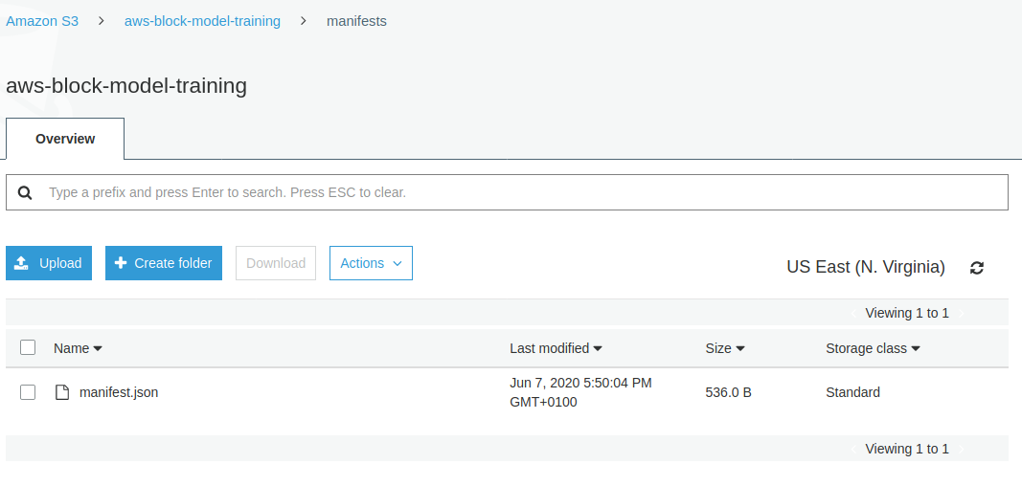The image size is (1022, 486).
Task: Sort by Name column arrow
Action: pos(98,349)
